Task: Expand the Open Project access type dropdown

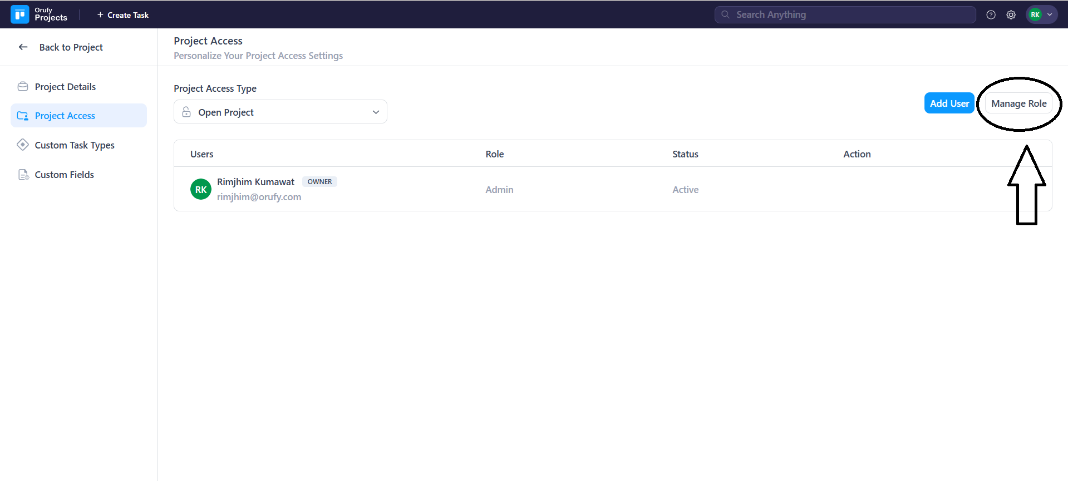Action: (x=280, y=112)
